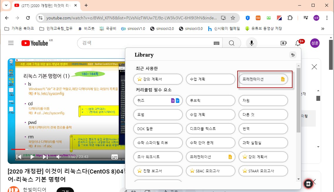The height and width of the screenshot is (192, 334).
Task: Open the tab search dropdown arrow
Action: coord(6,5)
